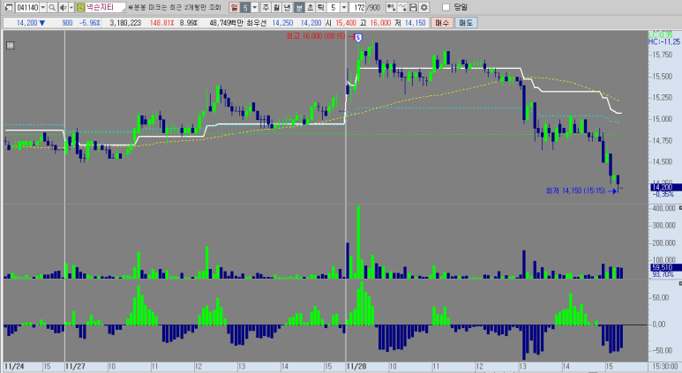Click the LC:0.35 indicator text

click(660, 34)
